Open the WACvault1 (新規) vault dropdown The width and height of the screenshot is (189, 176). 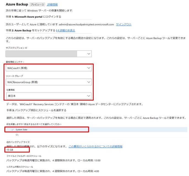point(49,68)
